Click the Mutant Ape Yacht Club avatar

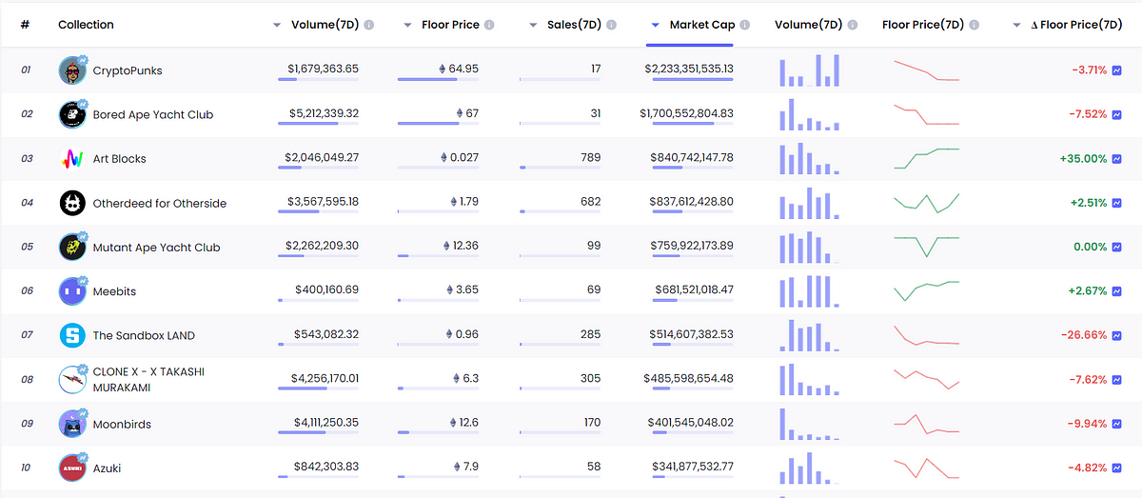point(72,247)
